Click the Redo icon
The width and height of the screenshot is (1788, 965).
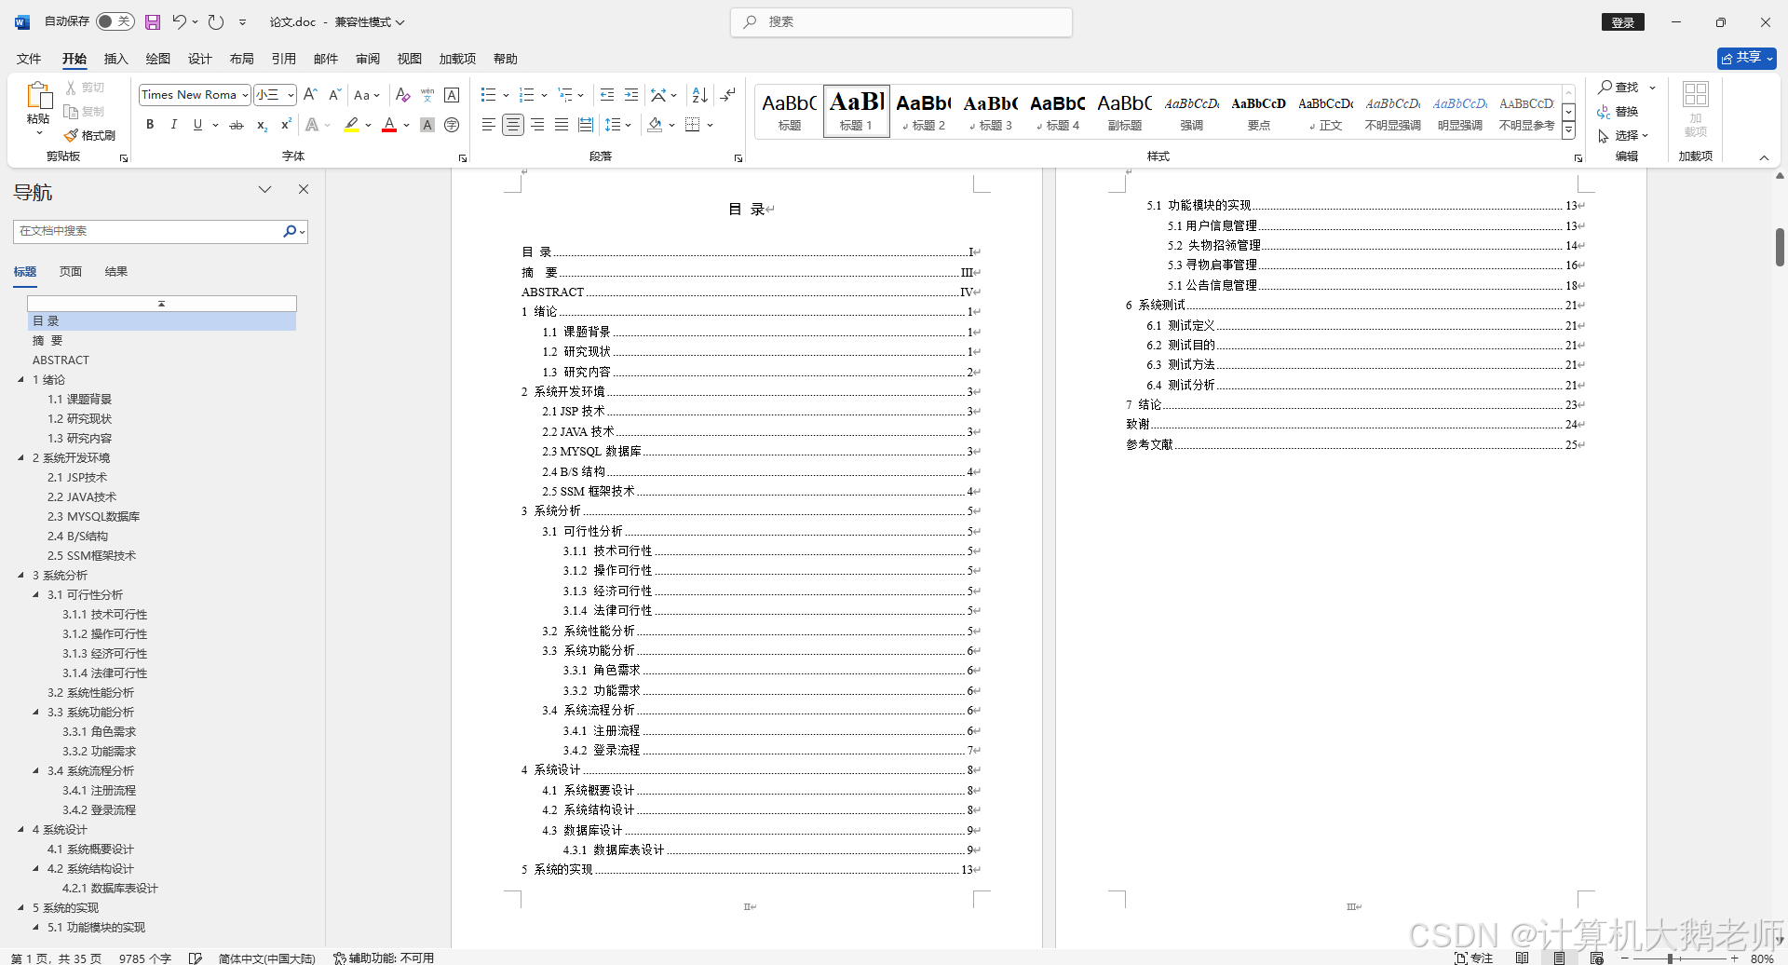pos(216,21)
